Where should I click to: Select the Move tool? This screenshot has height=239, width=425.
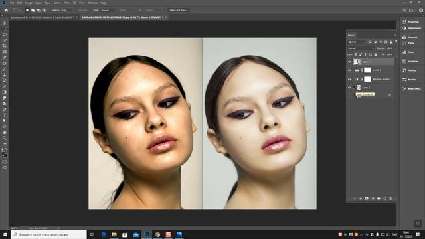click(x=5, y=23)
